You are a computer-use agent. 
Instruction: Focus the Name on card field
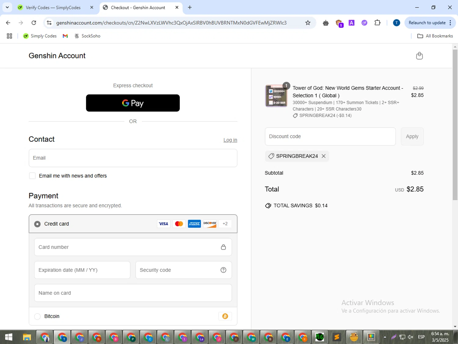(x=133, y=293)
